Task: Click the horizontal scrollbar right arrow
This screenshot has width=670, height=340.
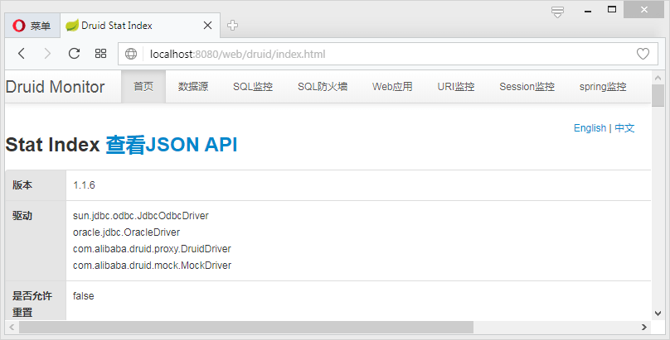Action: point(644,328)
